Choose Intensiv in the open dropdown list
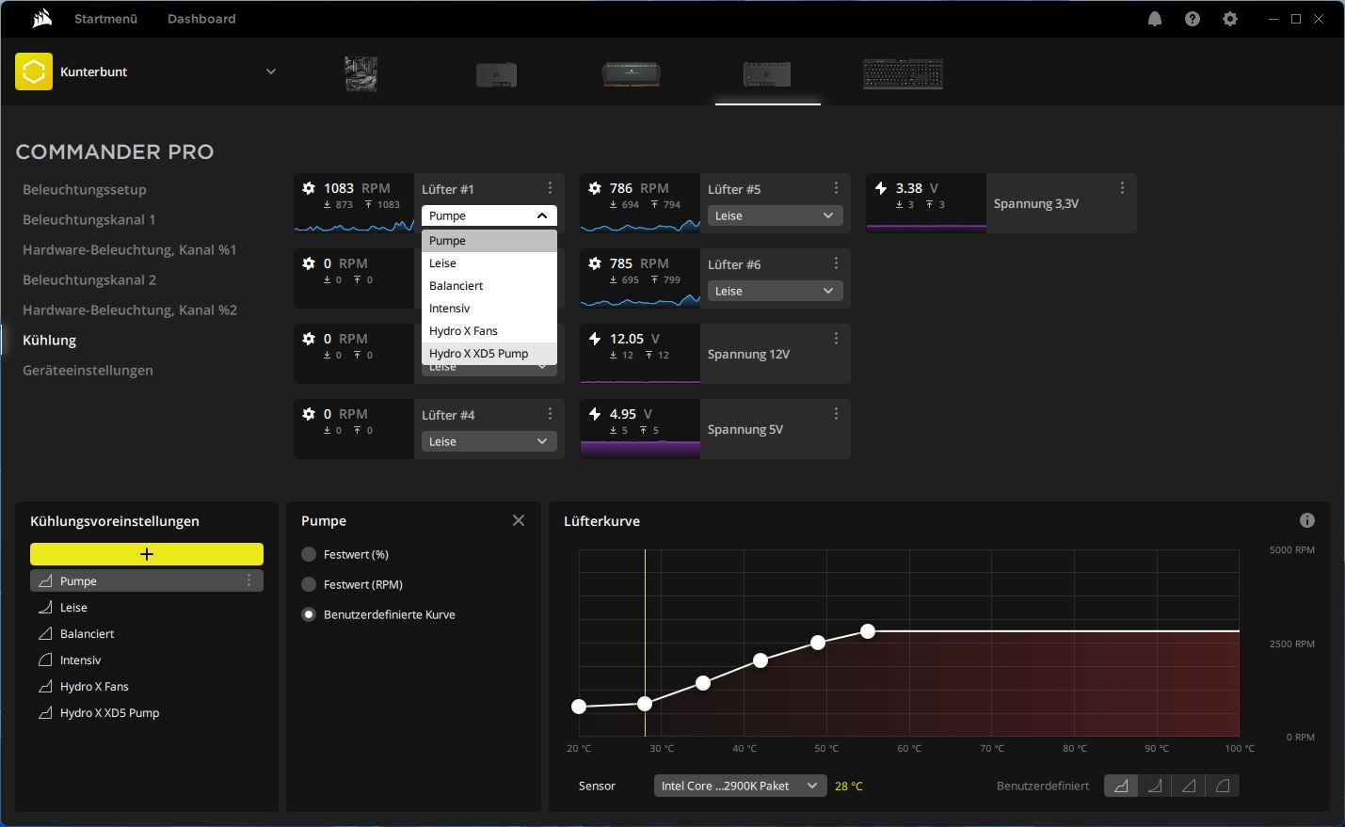This screenshot has width=1345, height=827. point(489,309)
